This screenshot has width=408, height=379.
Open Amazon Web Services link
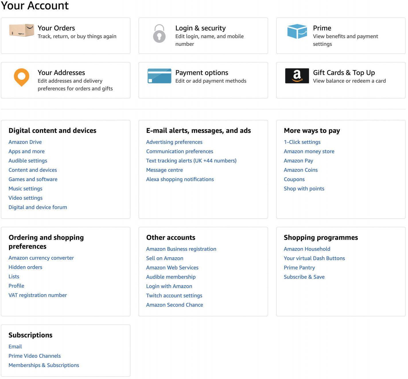click(172, 268)
